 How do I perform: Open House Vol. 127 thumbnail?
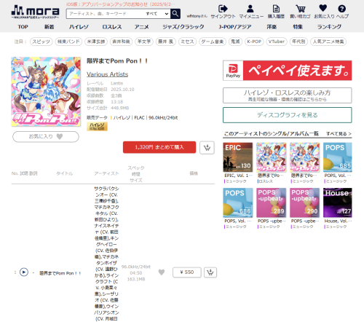pos(338,203)
